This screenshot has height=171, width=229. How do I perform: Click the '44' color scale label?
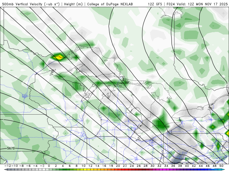[x=201, y=166]
